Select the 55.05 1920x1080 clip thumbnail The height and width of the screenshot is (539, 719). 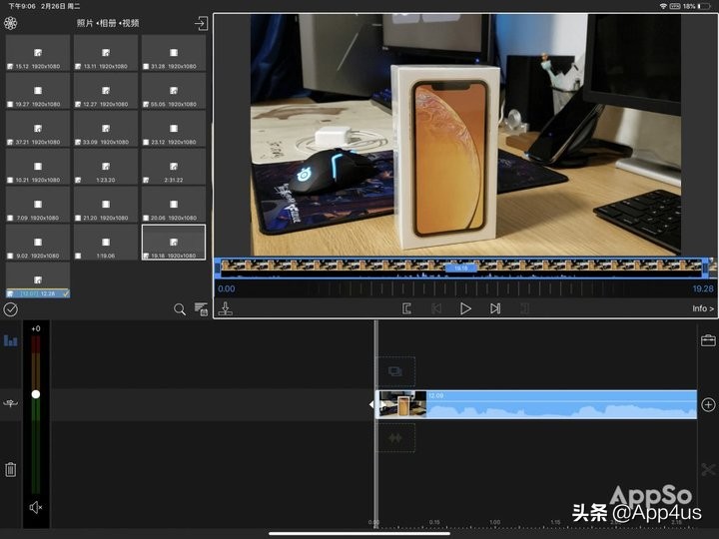click(x=174, y=91)
